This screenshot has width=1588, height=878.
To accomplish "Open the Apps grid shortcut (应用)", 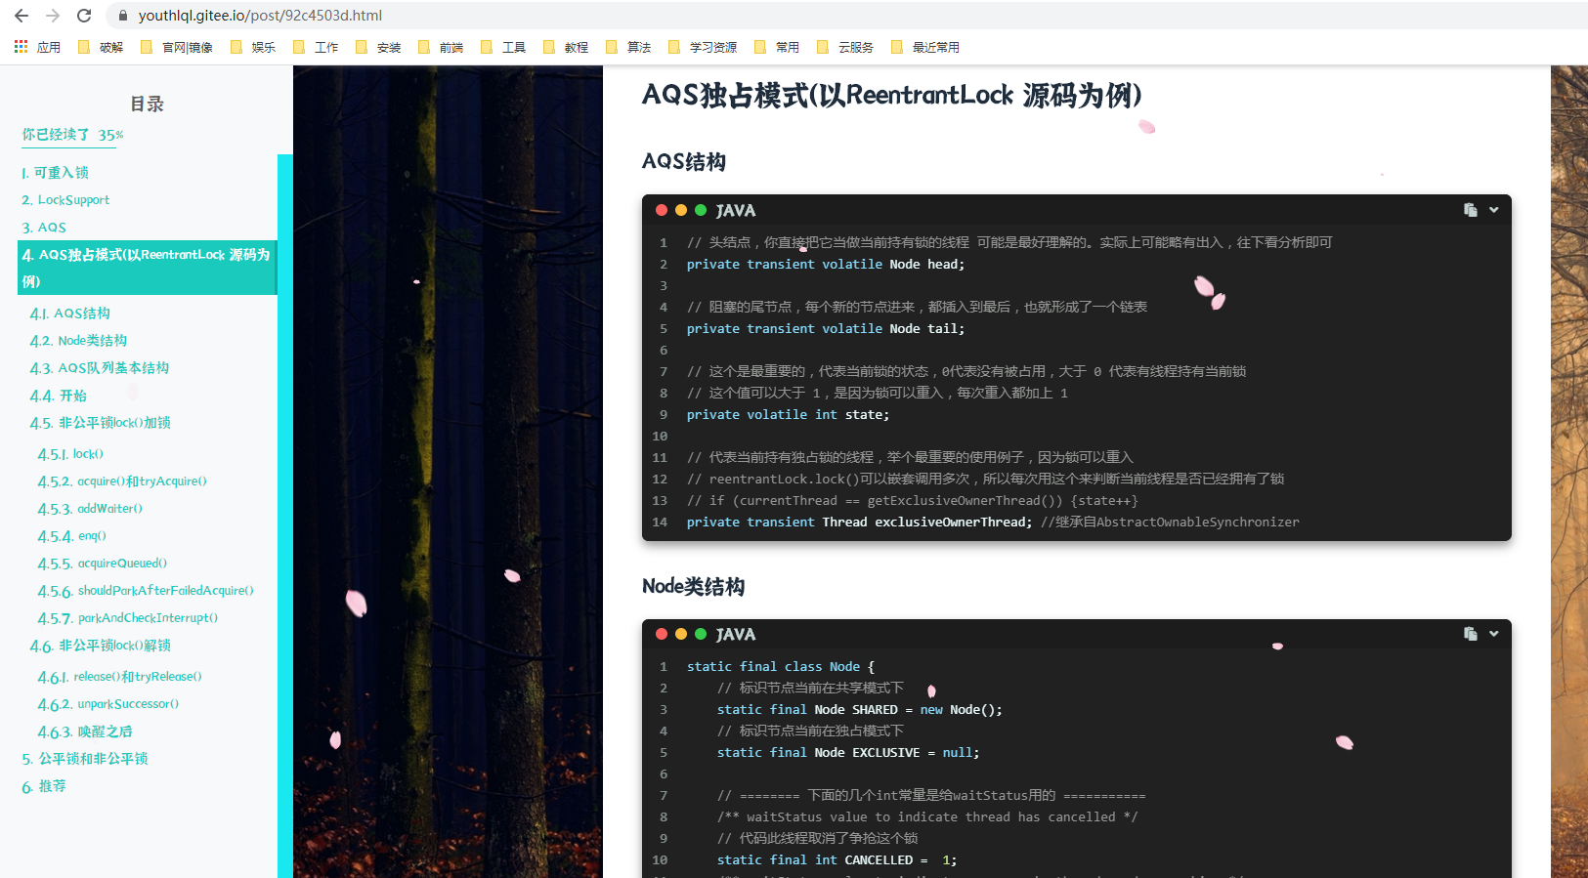I will click(37, 47).
